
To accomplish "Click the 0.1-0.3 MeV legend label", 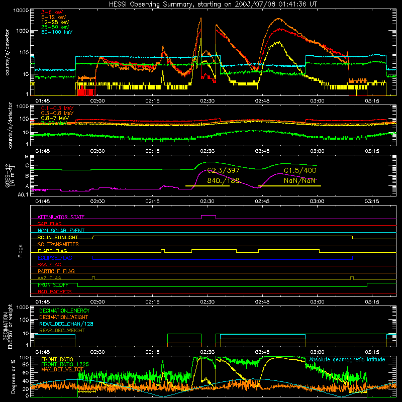I will [57, 108].
